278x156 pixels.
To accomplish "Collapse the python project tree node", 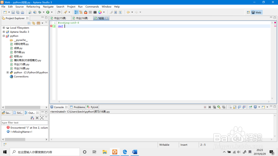I will point(4,36).
